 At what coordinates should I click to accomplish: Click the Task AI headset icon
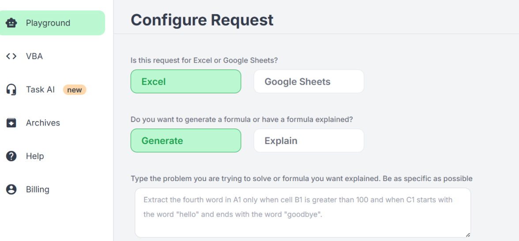[11, 90]
